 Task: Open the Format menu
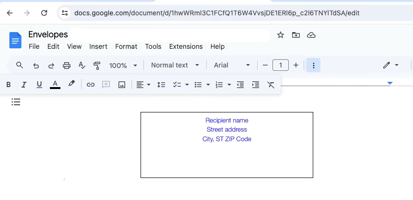(126, 47)
